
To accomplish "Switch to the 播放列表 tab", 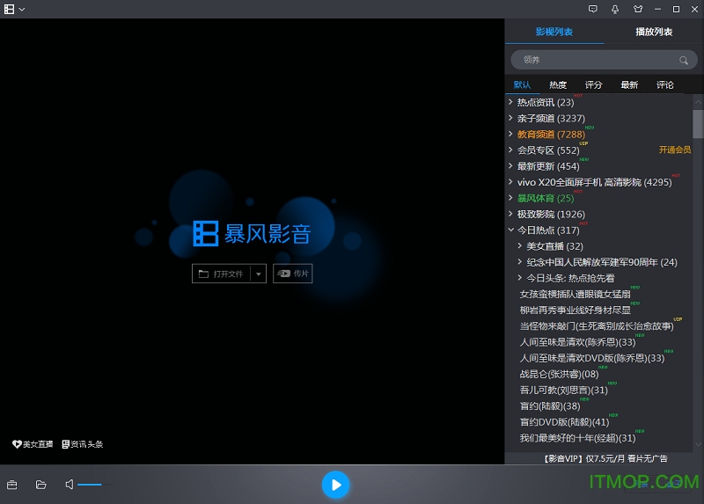I will click(x=654, y=32).
